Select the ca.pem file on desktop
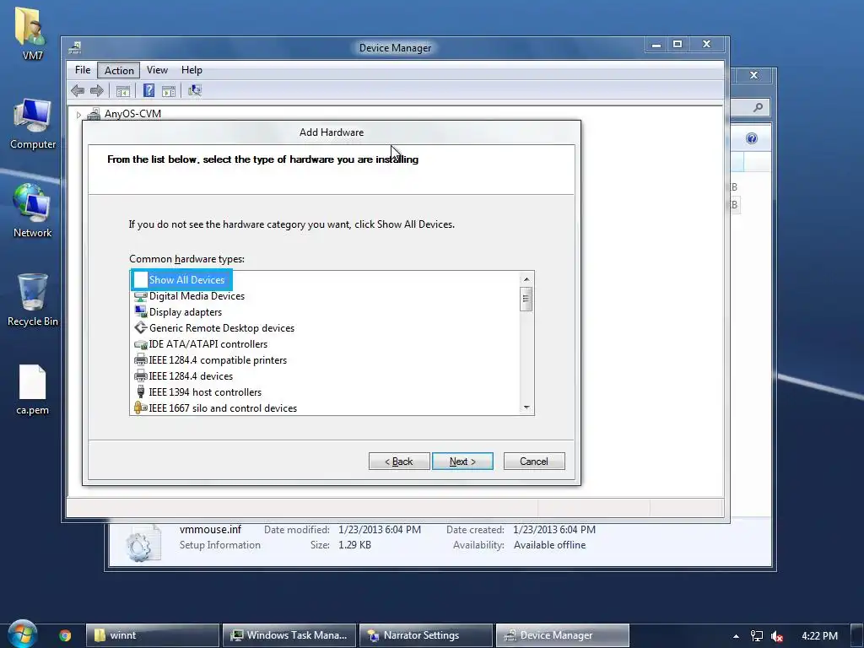This screenshot has height=648, width=864. coord(33,382)
